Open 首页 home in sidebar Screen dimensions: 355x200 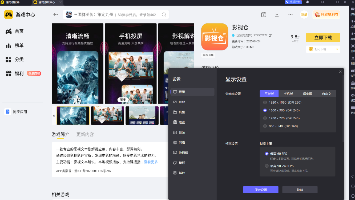tap(19, 32)
